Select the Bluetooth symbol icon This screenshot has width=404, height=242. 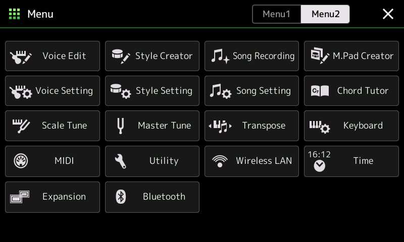pos(121,197)
